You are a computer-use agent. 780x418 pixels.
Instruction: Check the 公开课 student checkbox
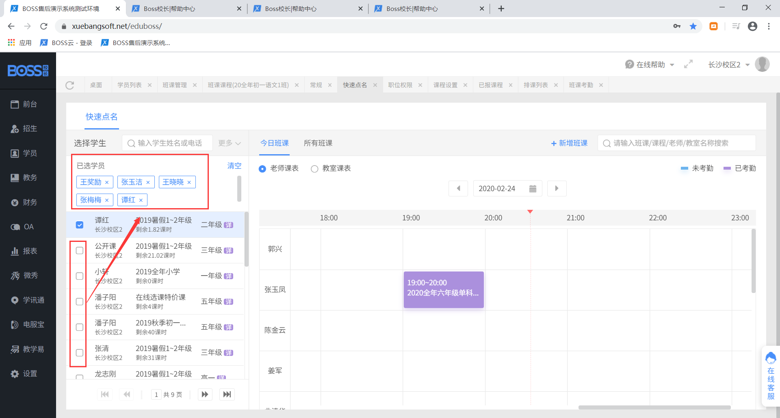click(80, 250)
